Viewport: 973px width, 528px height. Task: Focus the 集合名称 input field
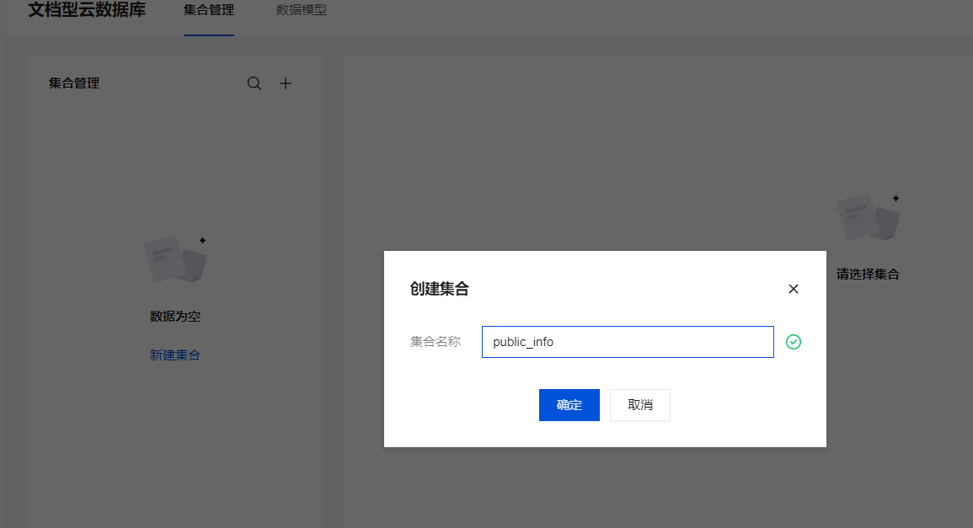(628, 342)
